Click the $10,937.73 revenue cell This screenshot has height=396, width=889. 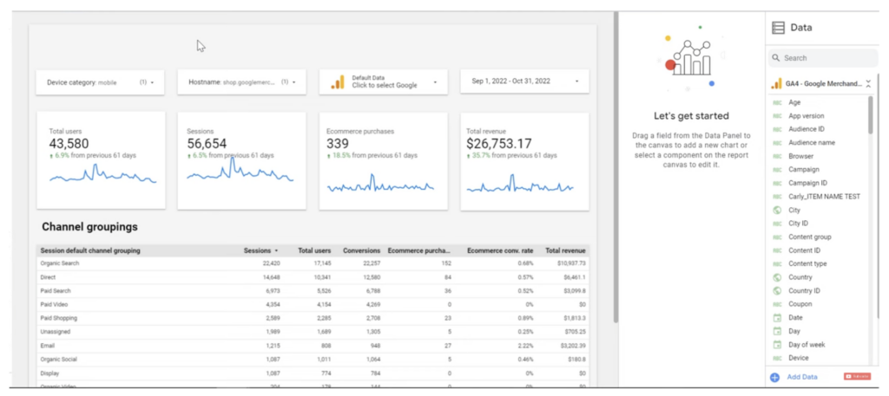571,263
